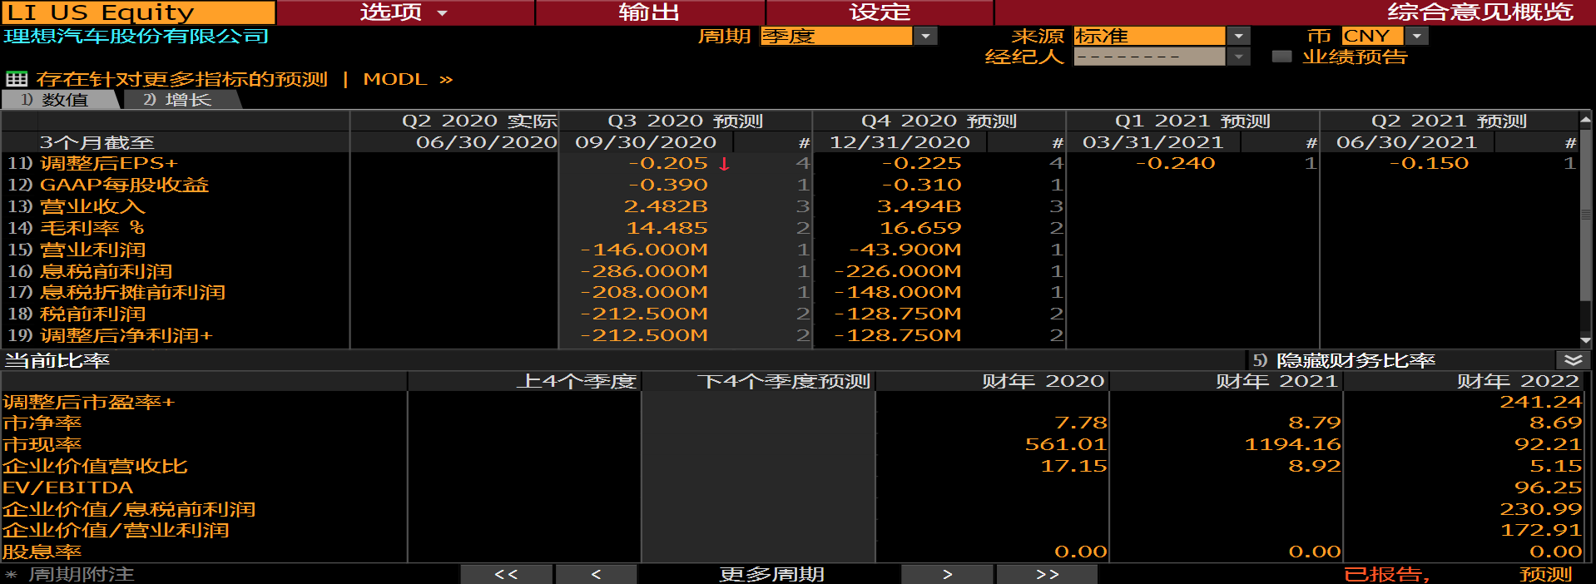Click the 市净率 ratio row label
This screenshot has height=584, width=1596.
tap(42, 423)
